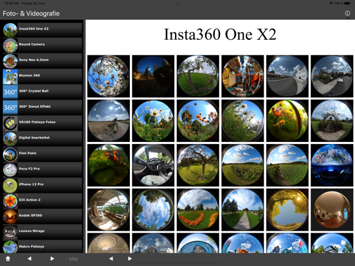Image resolution: width=355 pixels, height=266 pixels.
Task: Open the garden archway pergola photo
Action: [332, 121]
